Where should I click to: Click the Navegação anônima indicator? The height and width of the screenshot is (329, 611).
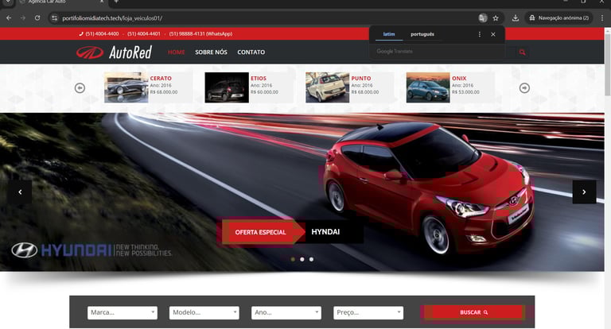(559, 18)
